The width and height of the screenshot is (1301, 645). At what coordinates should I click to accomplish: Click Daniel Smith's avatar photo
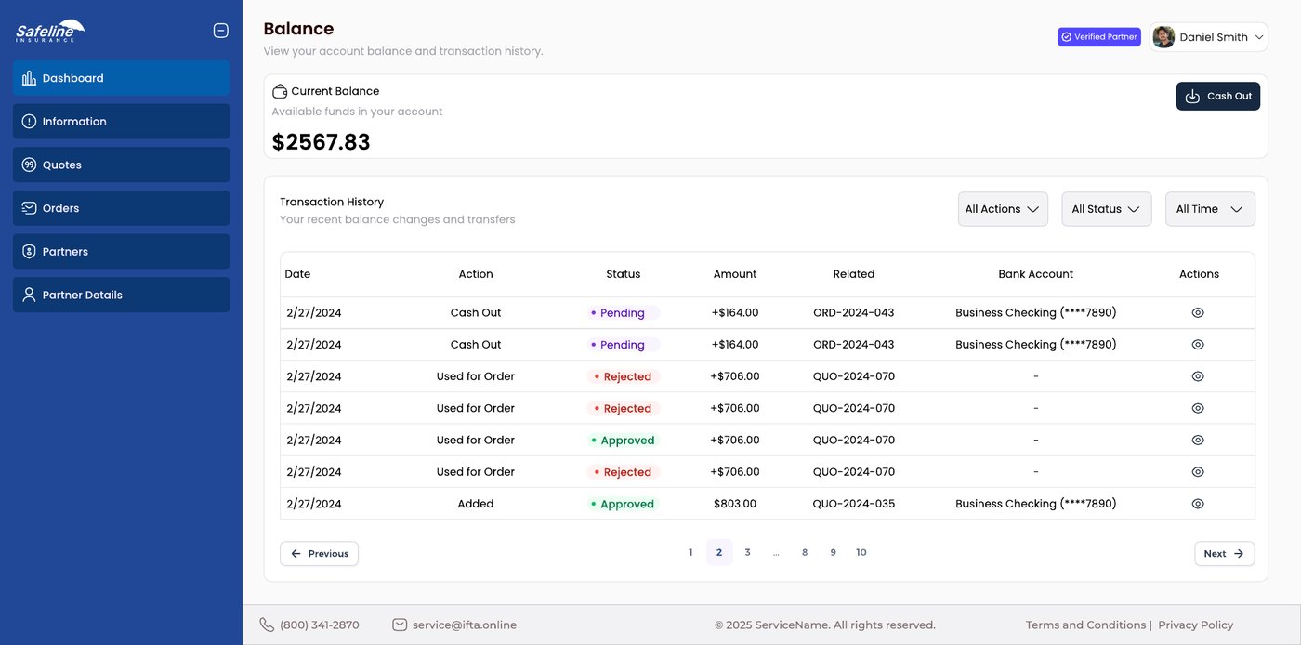[x=1163, y=37]
